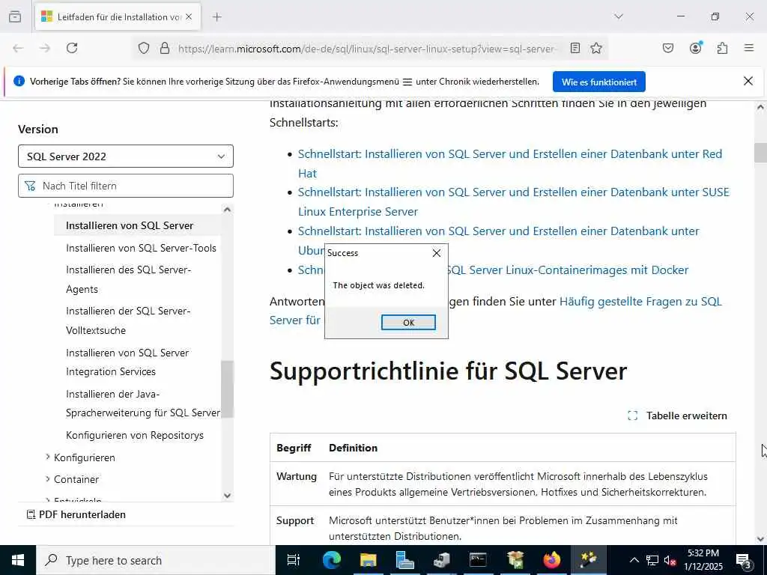Image resolution: width=767 pixels, height=575 pixels.
Task: Open the Firefox account icon
Action: 695,48
